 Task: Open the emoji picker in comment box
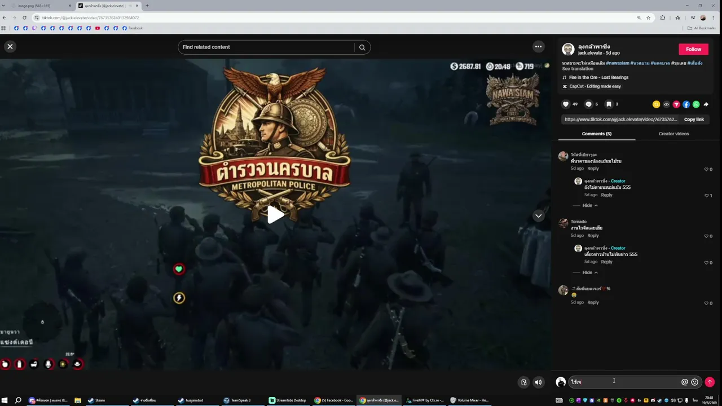point(695,382)
